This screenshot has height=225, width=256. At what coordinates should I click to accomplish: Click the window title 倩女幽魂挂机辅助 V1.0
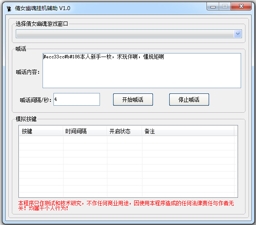click(x=43, y=8)
